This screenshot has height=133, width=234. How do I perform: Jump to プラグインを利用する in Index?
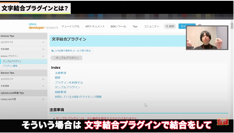pos(69,83)
